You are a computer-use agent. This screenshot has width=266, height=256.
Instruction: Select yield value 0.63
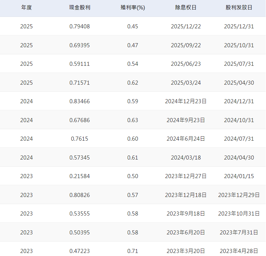point(132,120)
